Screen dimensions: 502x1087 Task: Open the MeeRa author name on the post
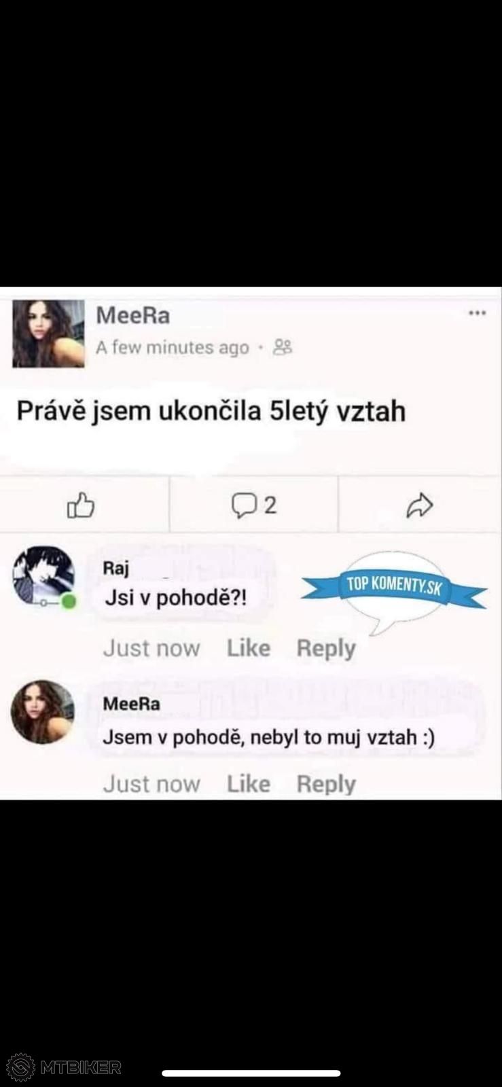tap(133, 315)
